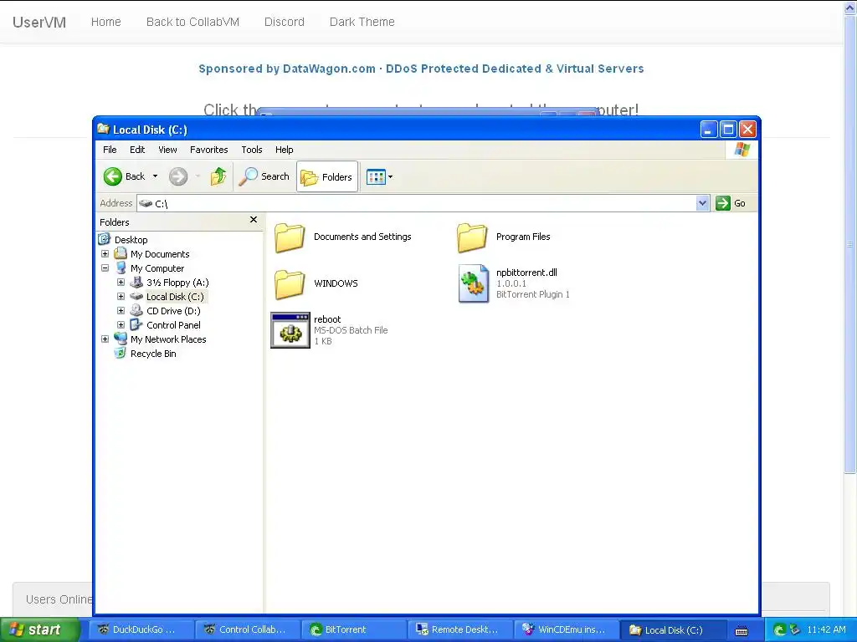The width and height of the screenshot is (857, 642).
Task: Open the Views icon in toolbar
Action: click(x=376, y=177)
